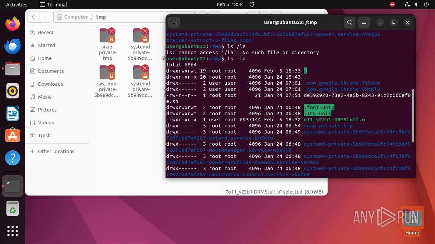This screenshot has height=244, width=435.
Task: Click the 'total 6864' line in terminal
Action: coord(181,65)
